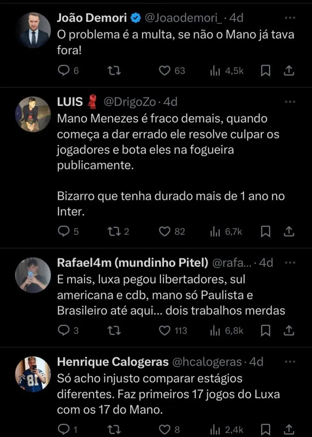This screenshot has height=437, width=312.
Task: Bookmark João Demori's tweet
Action: 265,71
